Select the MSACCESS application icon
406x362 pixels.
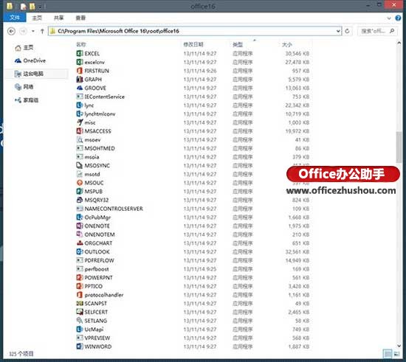80,131
